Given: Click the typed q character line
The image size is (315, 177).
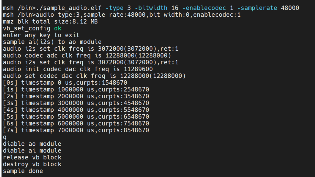Looking at the screenshot, I should [5, 137].
